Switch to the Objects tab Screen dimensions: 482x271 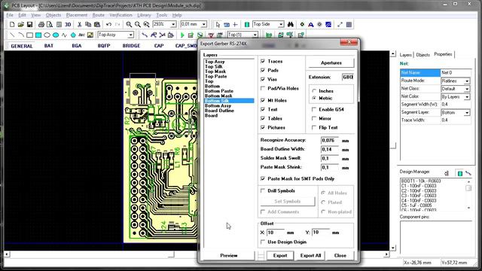click(x=423, y=55)
